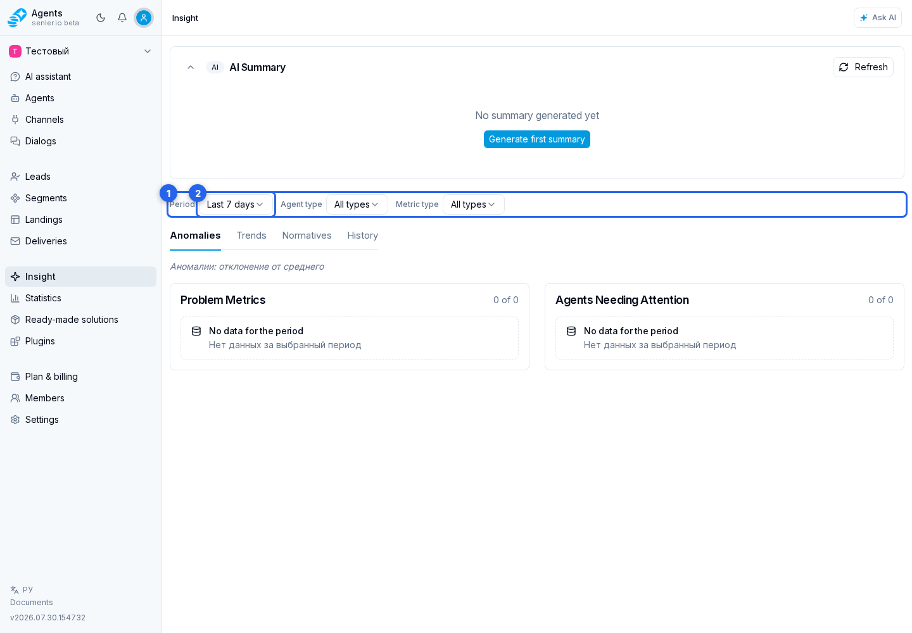Screen dimensions: 912x633
Task: Click Generate first summary button
Action: 537,139
